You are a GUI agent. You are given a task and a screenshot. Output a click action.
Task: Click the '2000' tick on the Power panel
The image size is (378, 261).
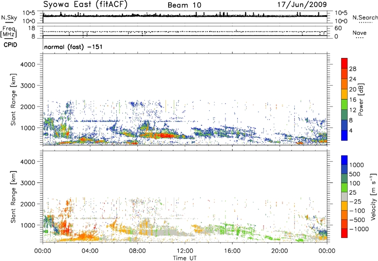point(28,106)
